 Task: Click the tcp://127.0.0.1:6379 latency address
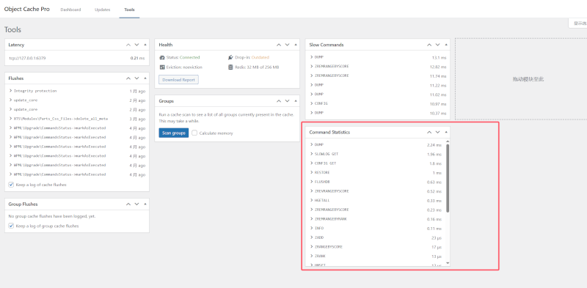click(27, 58)
